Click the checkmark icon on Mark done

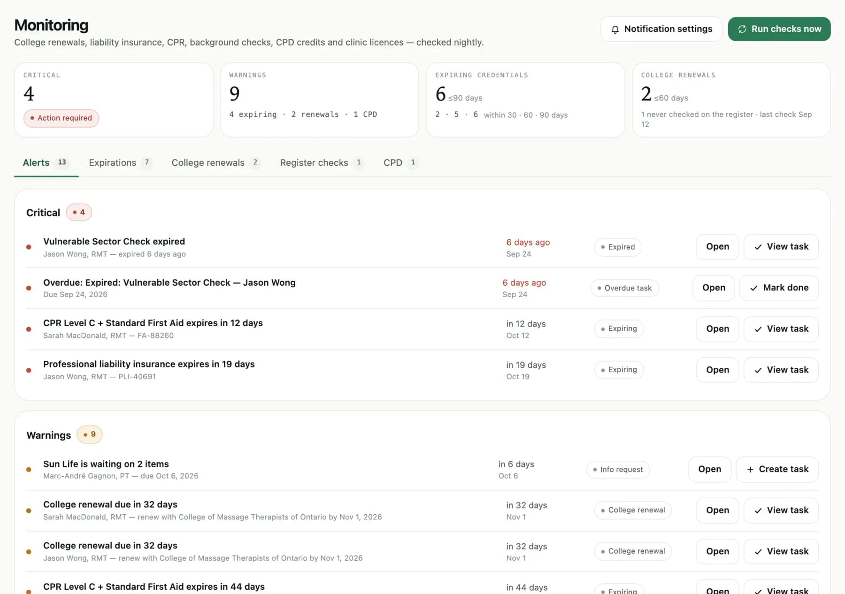pyautogui.click(x=754, y=288)
